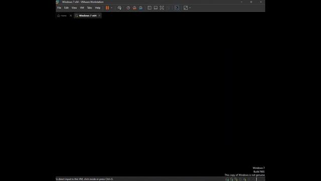The height and width of the screenshot is (181, 321).
Task: Click the VMware Workstation title bar app icon
Action: 58,2
